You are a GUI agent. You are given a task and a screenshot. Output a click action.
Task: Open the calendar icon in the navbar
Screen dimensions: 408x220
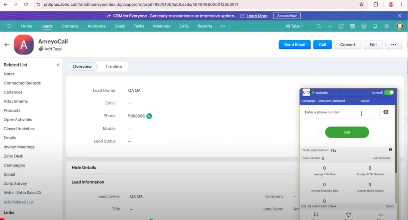(352, 26)
